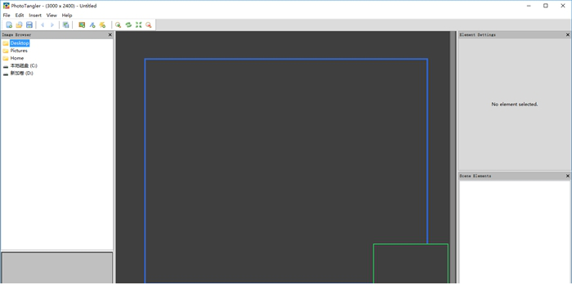Click the Open file folder icon

(x=19, y=24)
